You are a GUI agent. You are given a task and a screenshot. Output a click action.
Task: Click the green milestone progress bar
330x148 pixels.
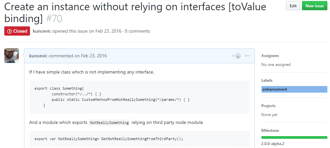(294, 137)
